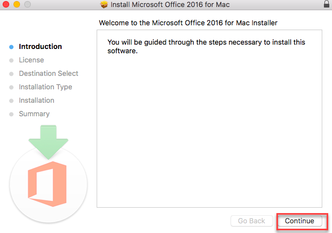
Task: Click the window title text
Action: point(170,5)
